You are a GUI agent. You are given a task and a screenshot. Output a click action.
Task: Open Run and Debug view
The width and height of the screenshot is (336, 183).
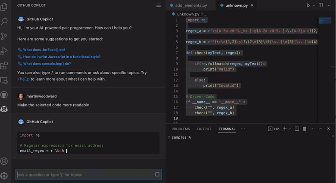[4, 51]
